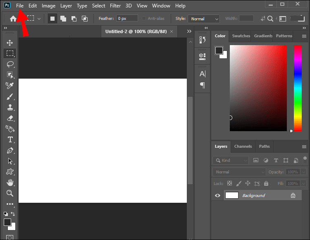This screenshot has height=240, width=310.
Task: Expand the layer Kind filter dropdown
Action: [x=231, y=160]
